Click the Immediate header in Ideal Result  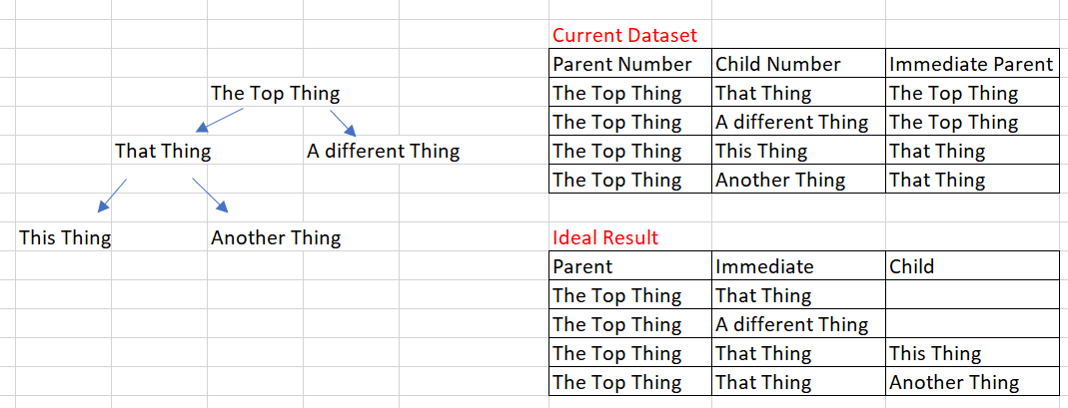point(764,267)
